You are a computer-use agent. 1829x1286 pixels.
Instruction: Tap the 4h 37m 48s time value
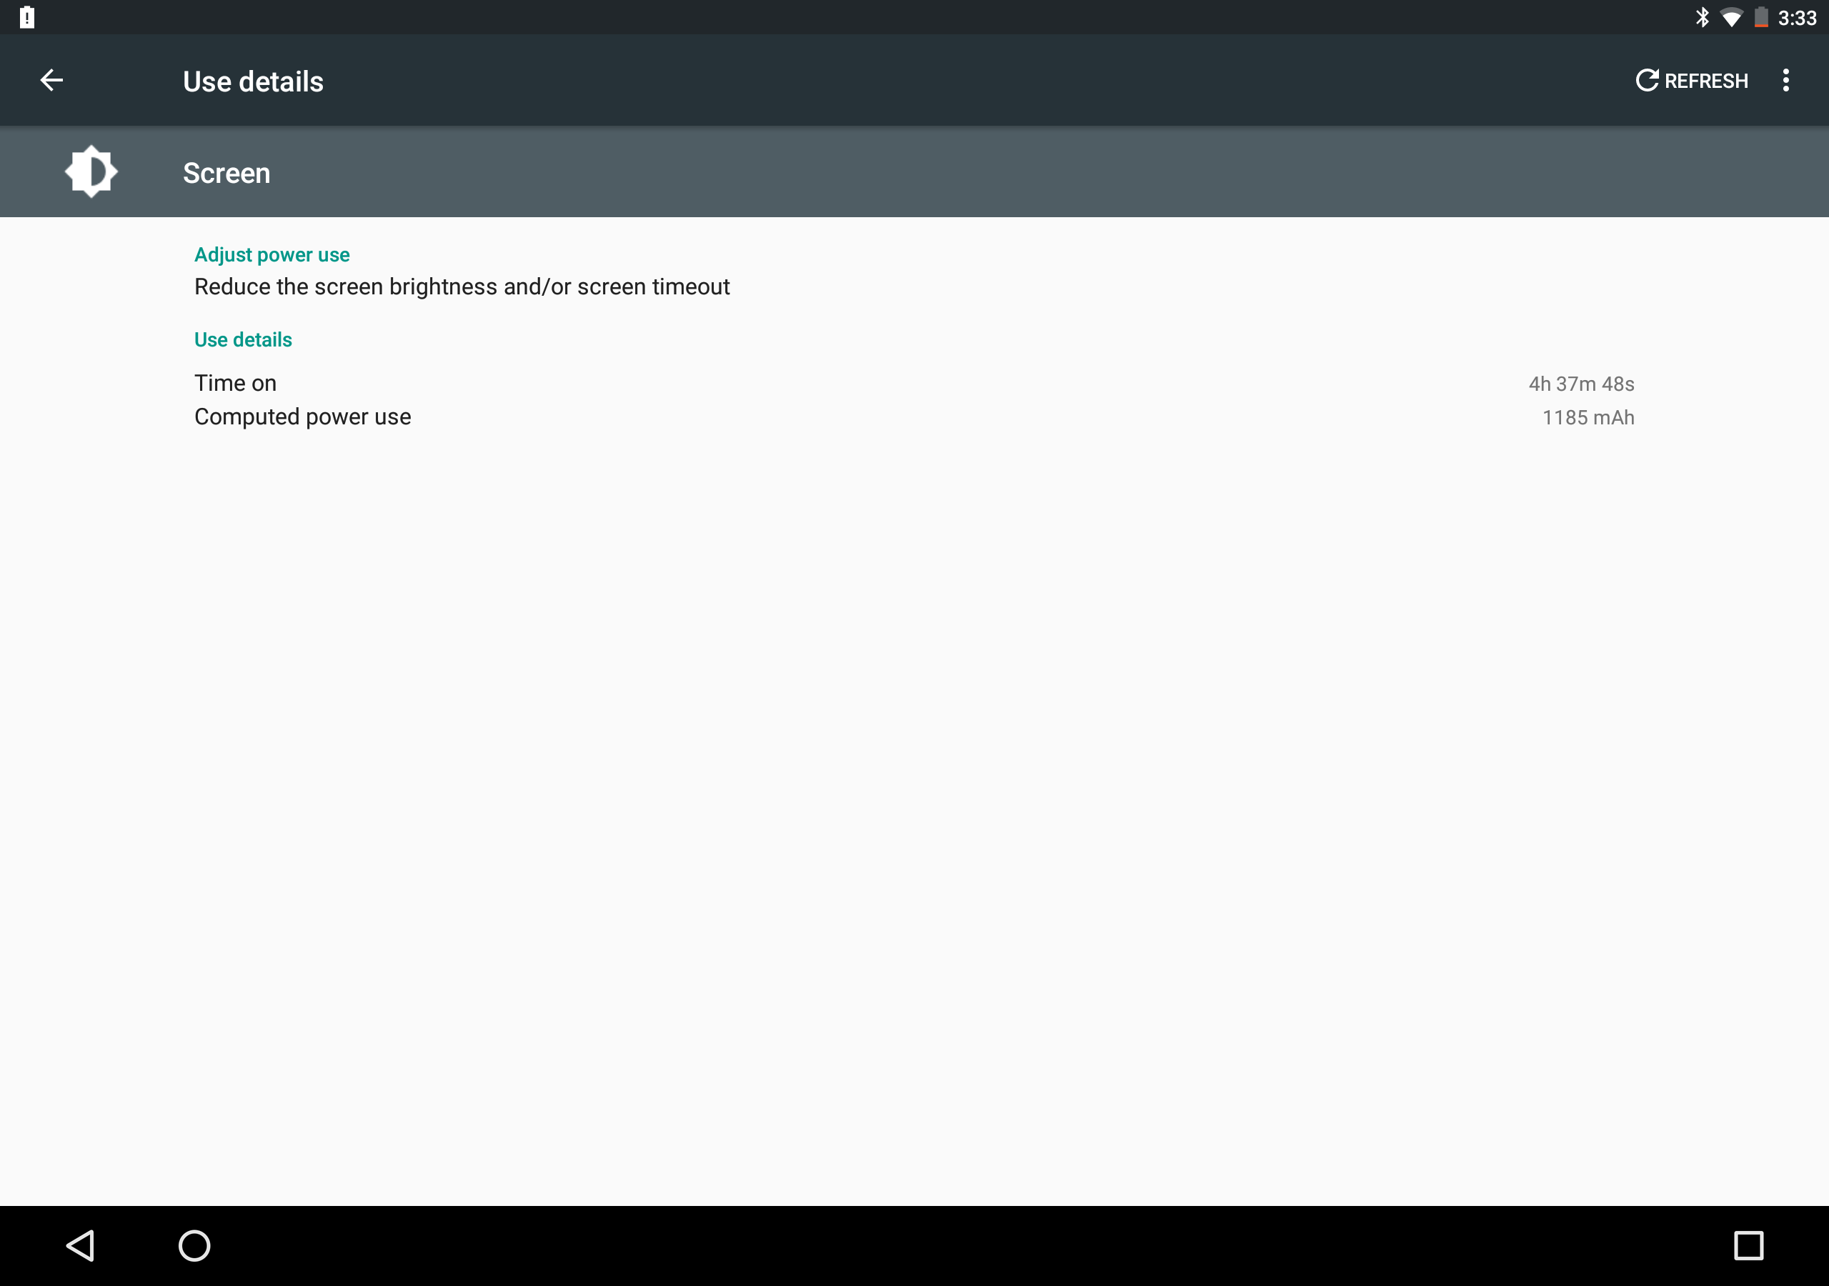pyautogui.click(x=1580, y=384)
